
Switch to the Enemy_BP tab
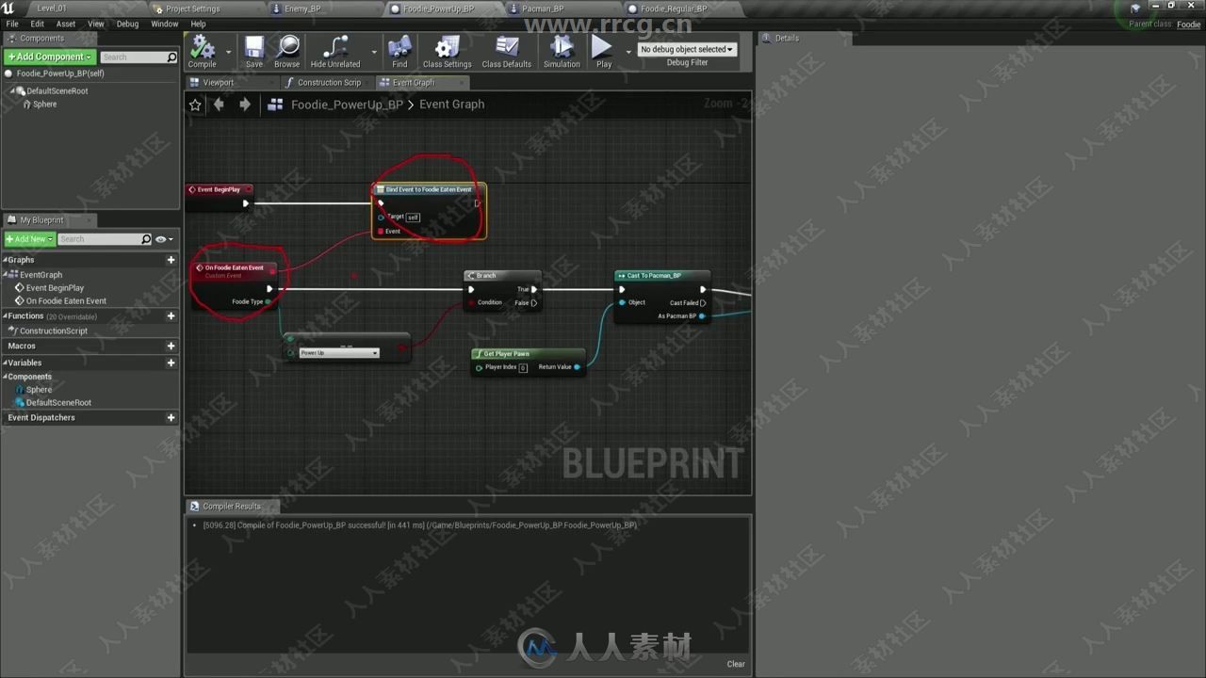click(302, 8)
